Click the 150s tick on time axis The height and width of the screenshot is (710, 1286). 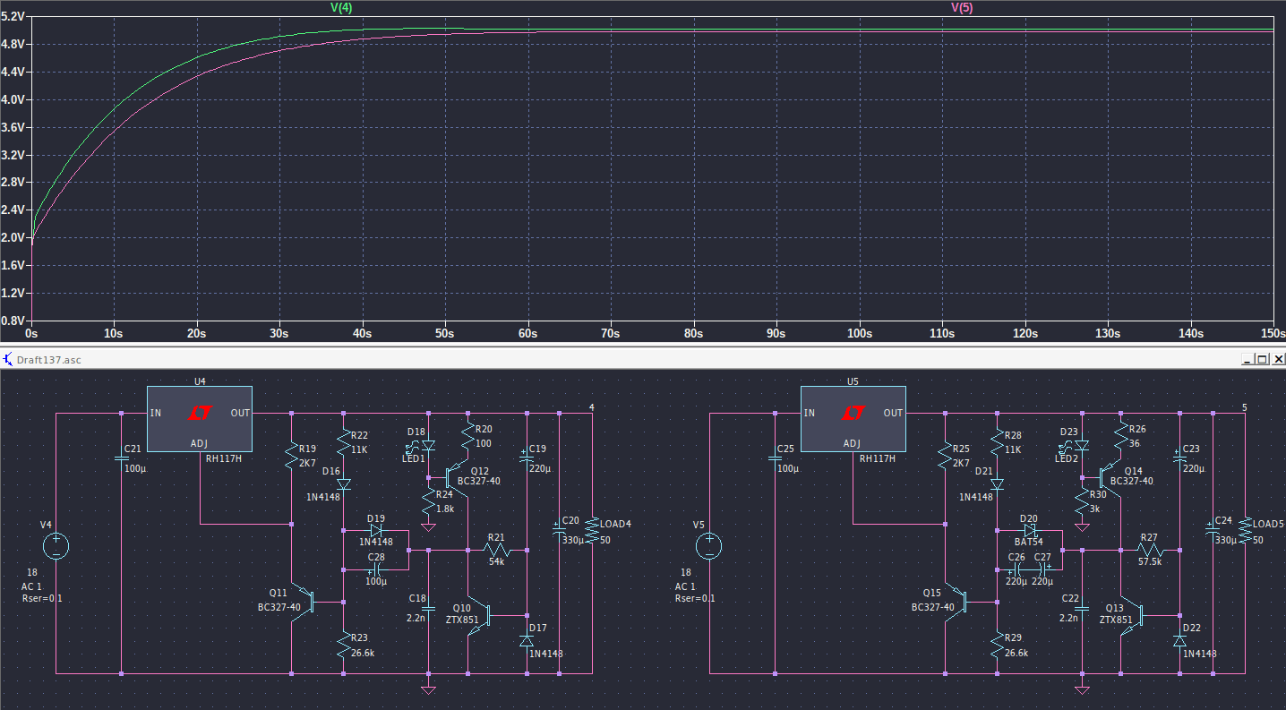click(1273, 334)
